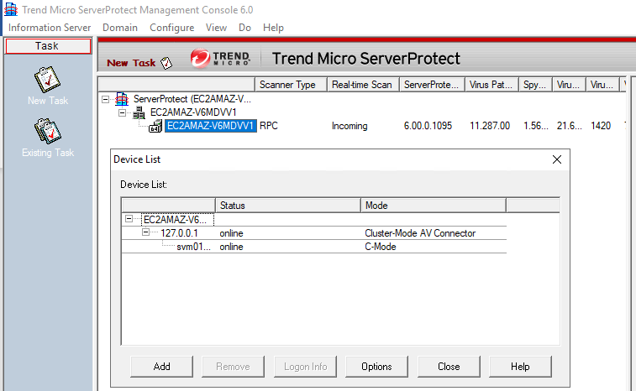The width and height of the screenshot is (636, 391).
Task: Click the Status column header in Device List
Action: (288, 206)
